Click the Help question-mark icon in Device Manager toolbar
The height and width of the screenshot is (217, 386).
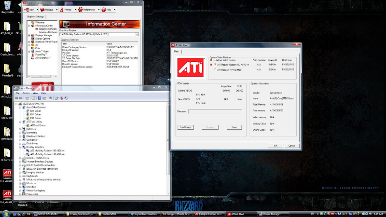(x=40, y=98)
